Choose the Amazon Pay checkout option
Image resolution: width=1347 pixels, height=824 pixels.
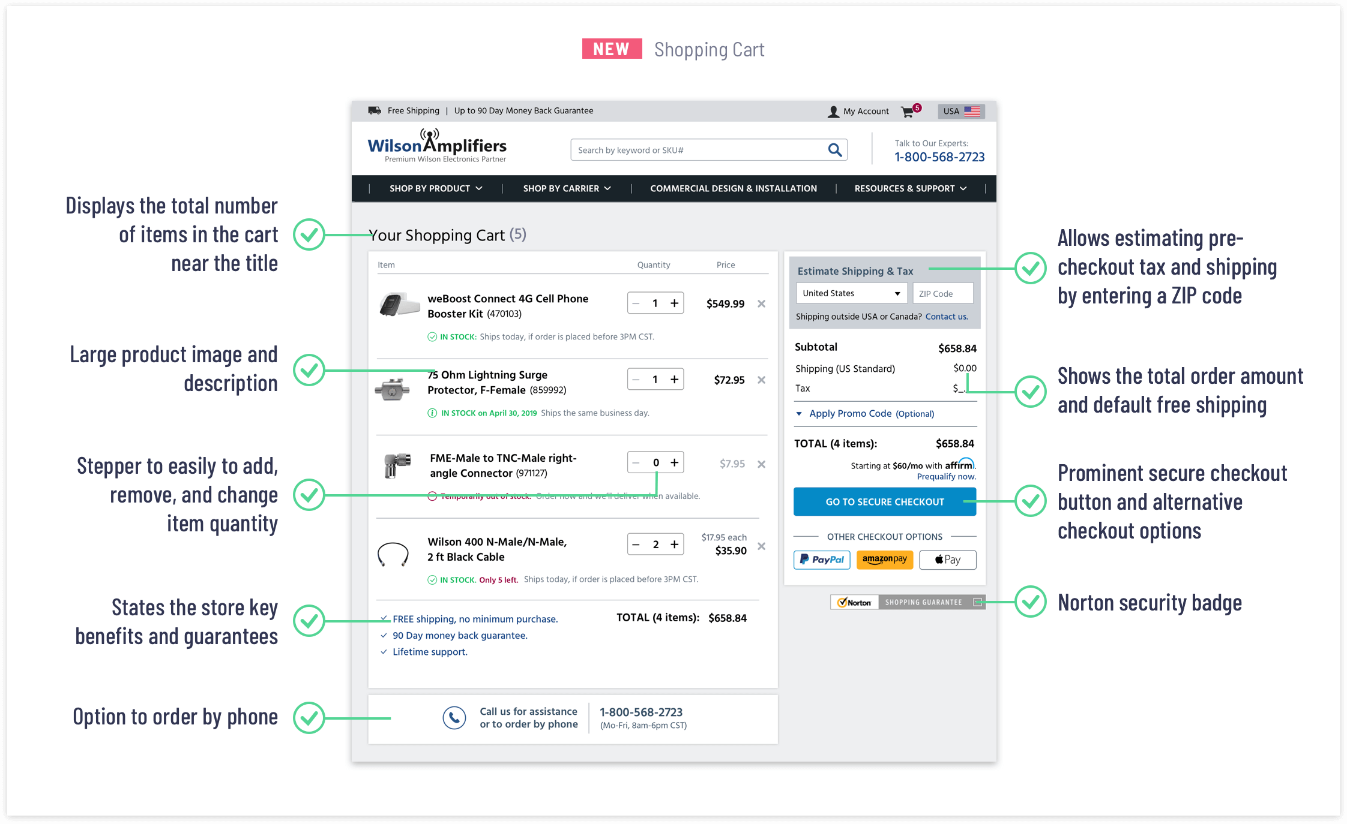(x=884, y=560)
